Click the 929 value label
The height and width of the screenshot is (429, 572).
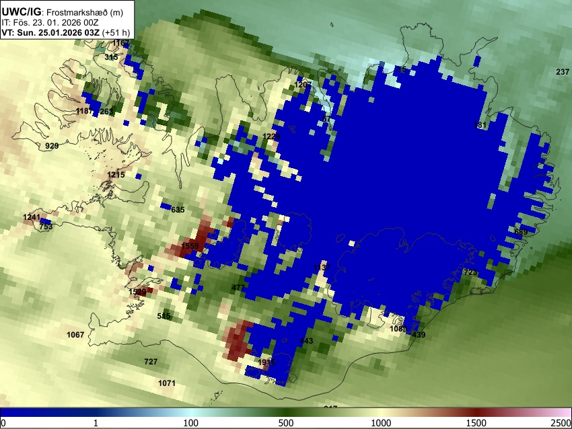pos(52,146)
